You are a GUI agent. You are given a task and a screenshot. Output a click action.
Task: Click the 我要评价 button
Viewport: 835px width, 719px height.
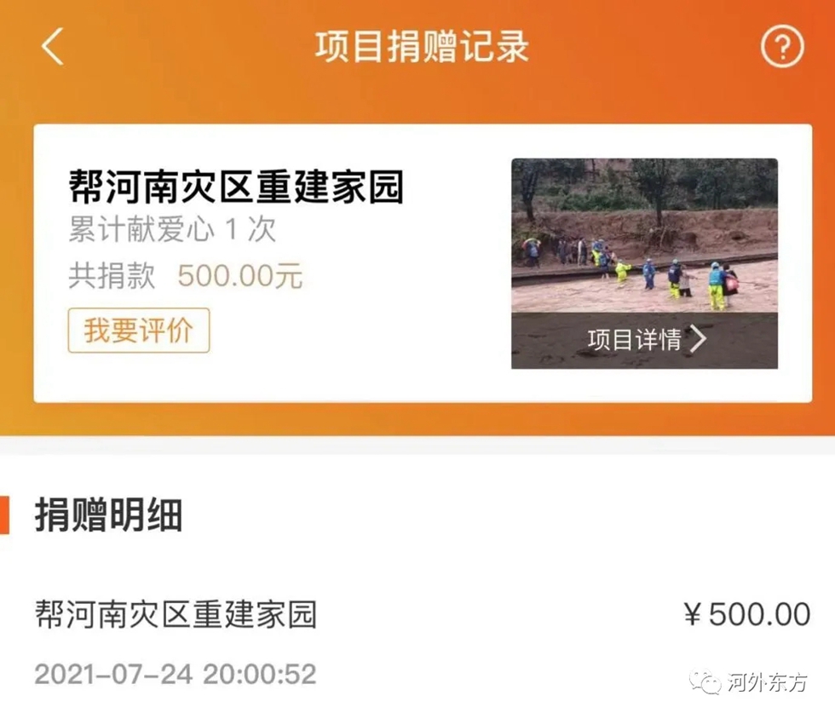pyautogui.click(x=138, y=331)
